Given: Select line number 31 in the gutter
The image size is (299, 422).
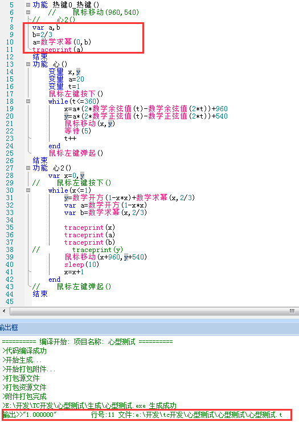Looking at the screenshot, I should click(10, 197).
